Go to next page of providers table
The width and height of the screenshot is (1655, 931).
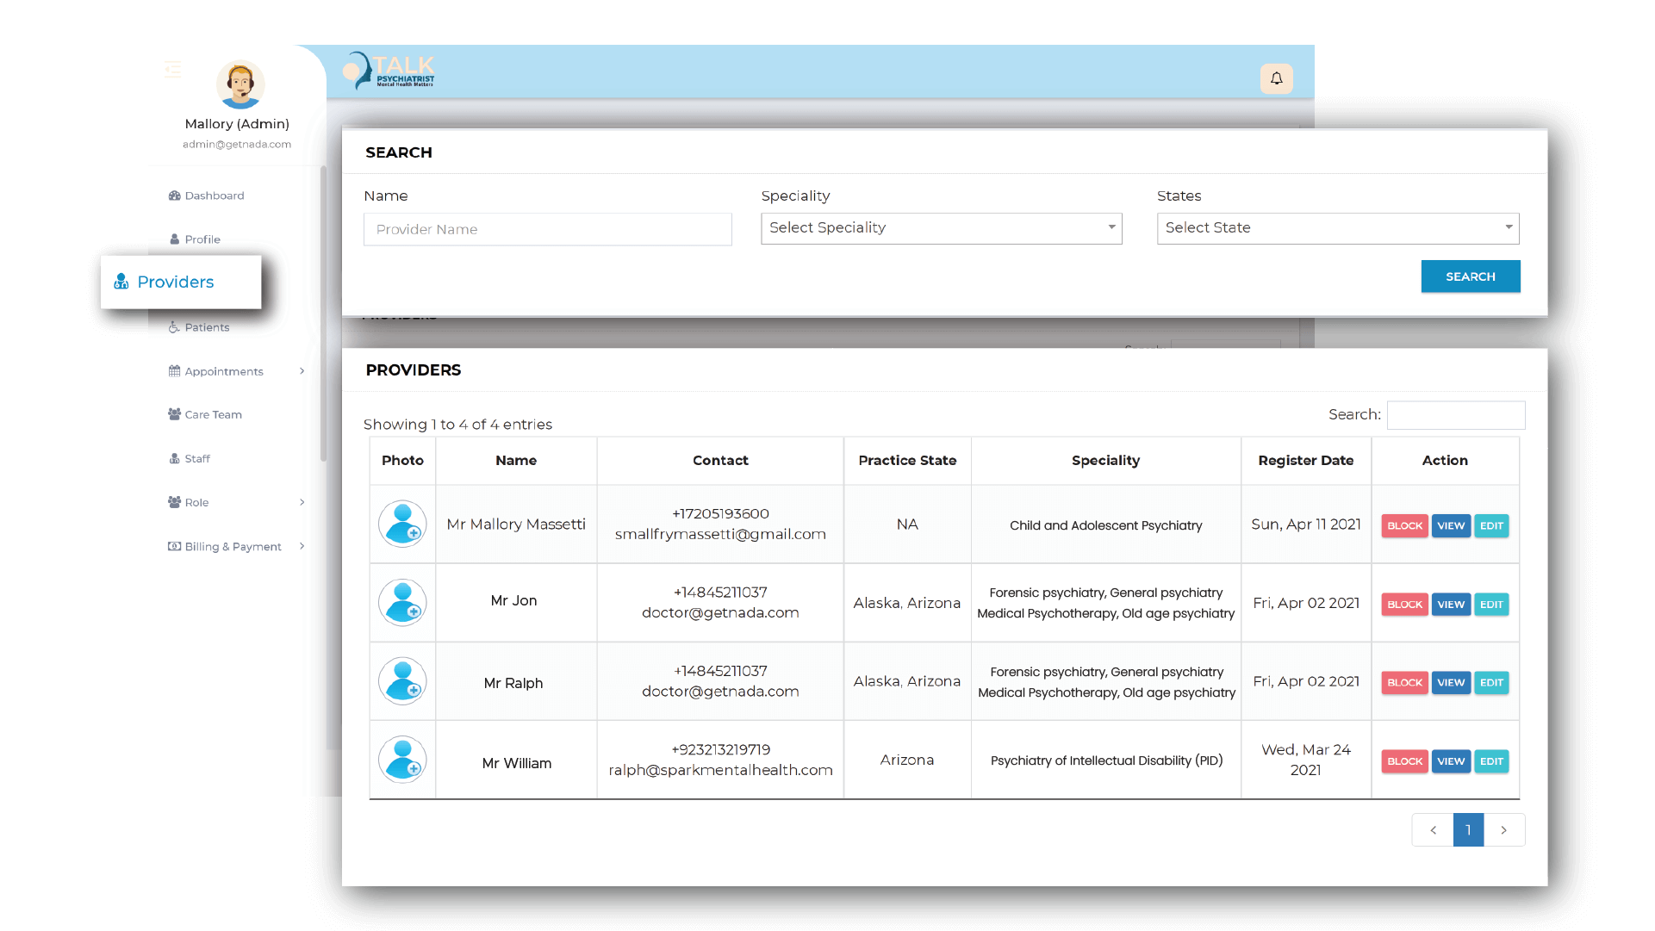1503,830
